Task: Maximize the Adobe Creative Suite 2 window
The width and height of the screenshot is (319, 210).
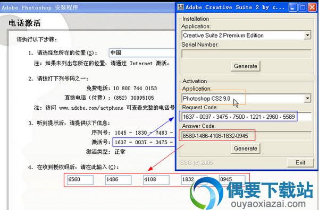Action: click(303, 7)
